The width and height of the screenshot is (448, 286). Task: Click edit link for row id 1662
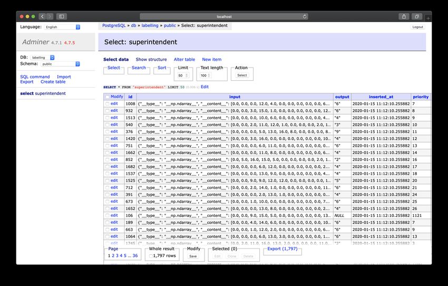pos(114,152)
